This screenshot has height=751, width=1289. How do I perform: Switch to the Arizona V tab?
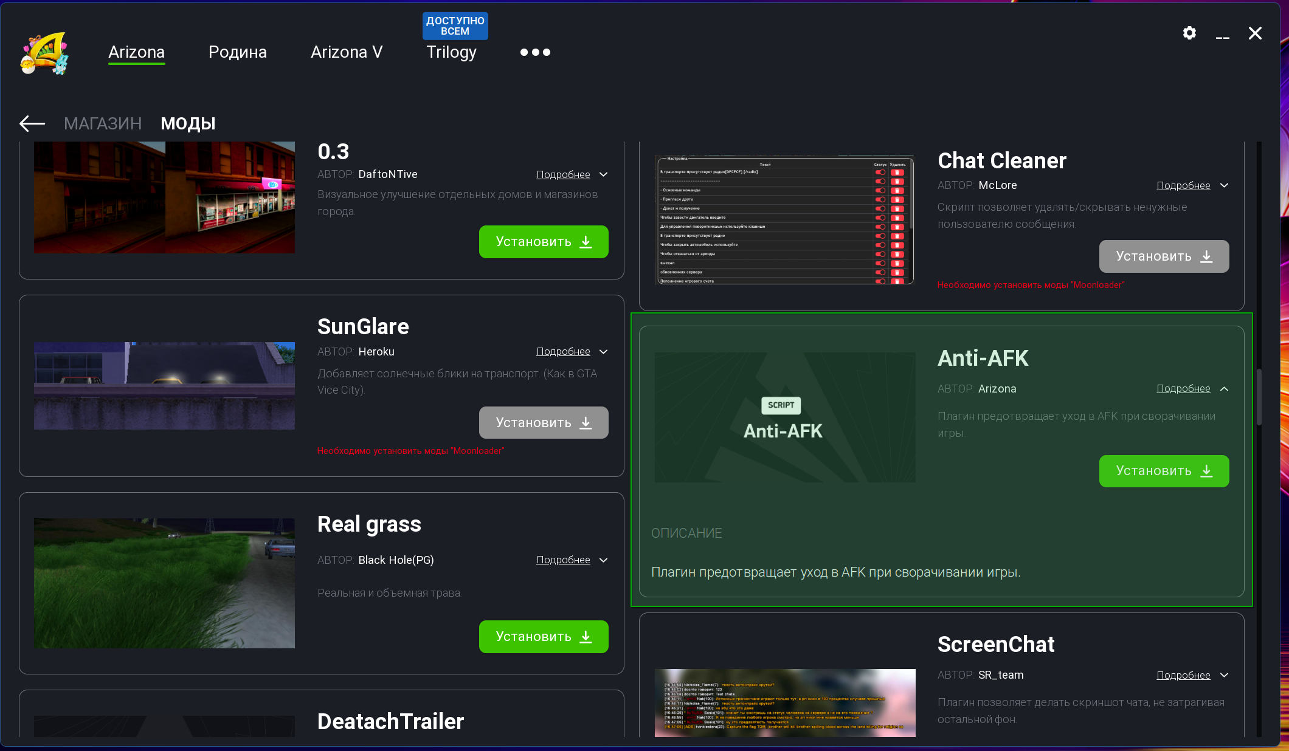tap(347, 52)
